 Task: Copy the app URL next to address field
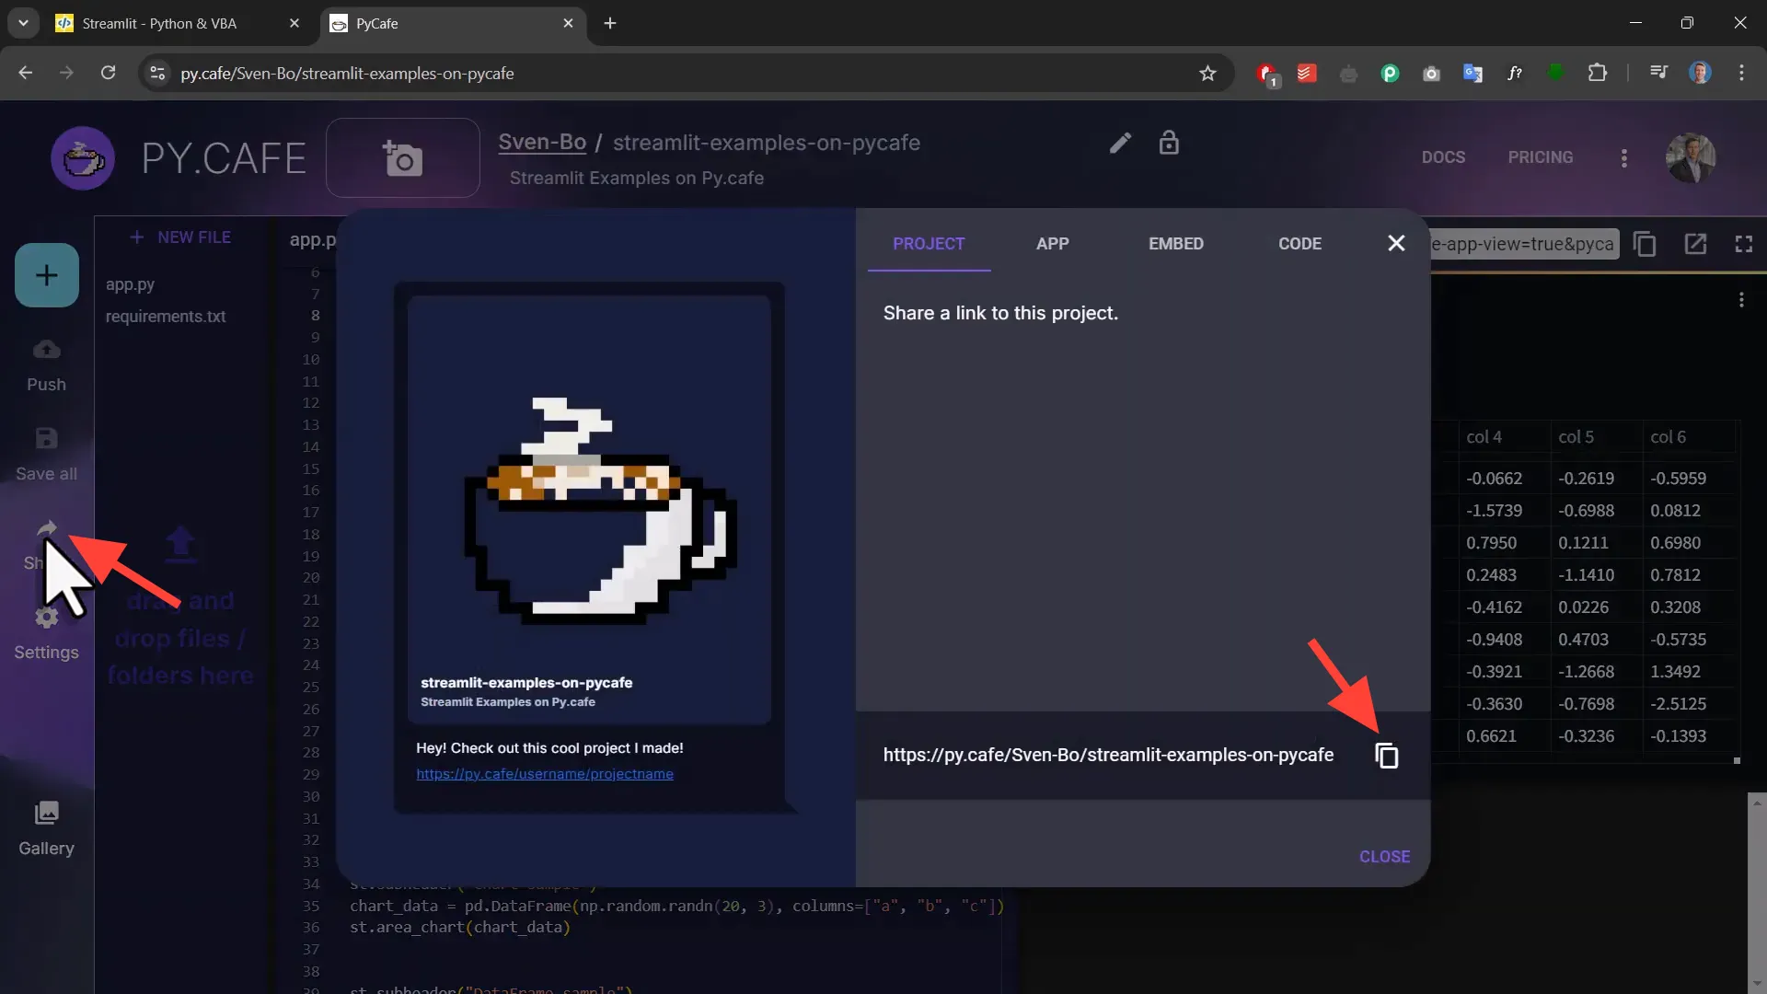(x=1646, y=243)
